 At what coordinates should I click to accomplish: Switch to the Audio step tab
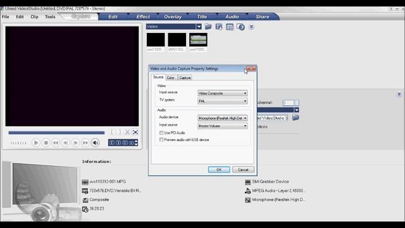pos(232,16)
